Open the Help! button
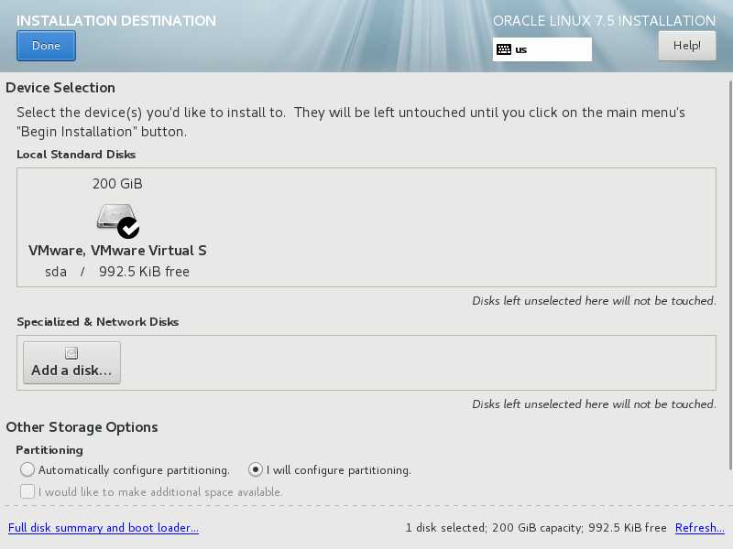Image resolution: width=733 pixels, height=549 pixels. point(686,46)
